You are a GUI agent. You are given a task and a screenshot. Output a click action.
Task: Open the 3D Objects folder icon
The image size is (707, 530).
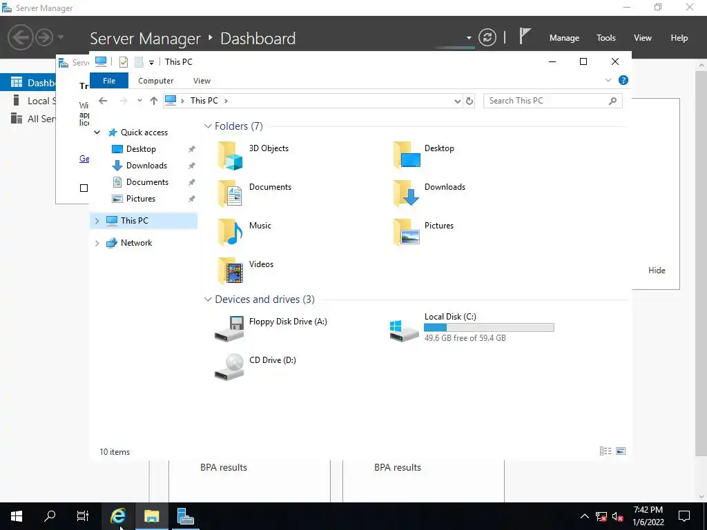pos(231,155)
